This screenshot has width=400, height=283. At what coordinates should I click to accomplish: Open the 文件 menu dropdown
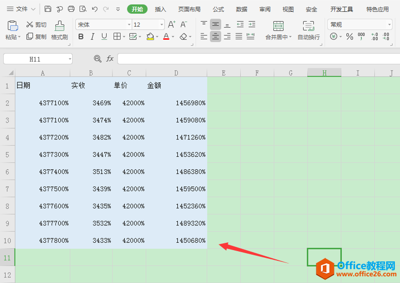pyautogui.click(x=21, y=9)
